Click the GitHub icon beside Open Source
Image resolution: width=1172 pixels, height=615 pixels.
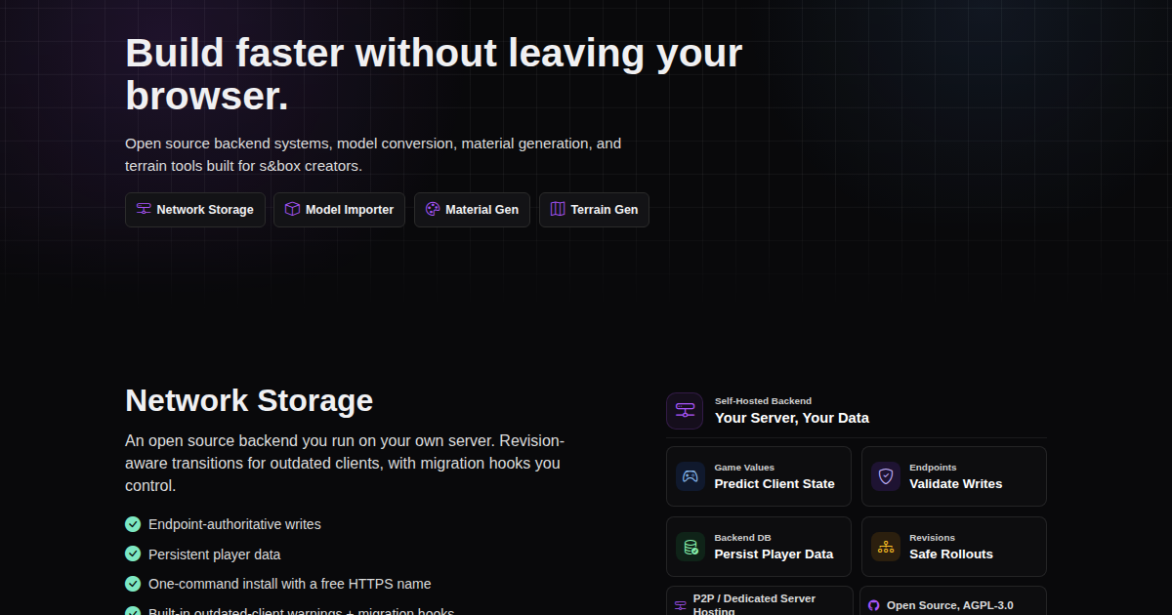pos(874,605)
